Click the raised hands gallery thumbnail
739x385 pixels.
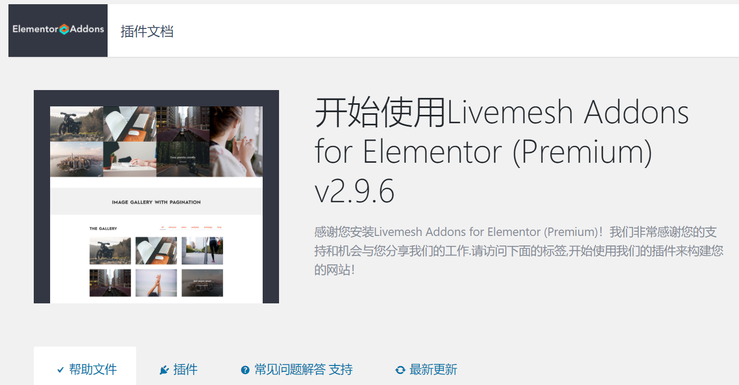(156, 283)
